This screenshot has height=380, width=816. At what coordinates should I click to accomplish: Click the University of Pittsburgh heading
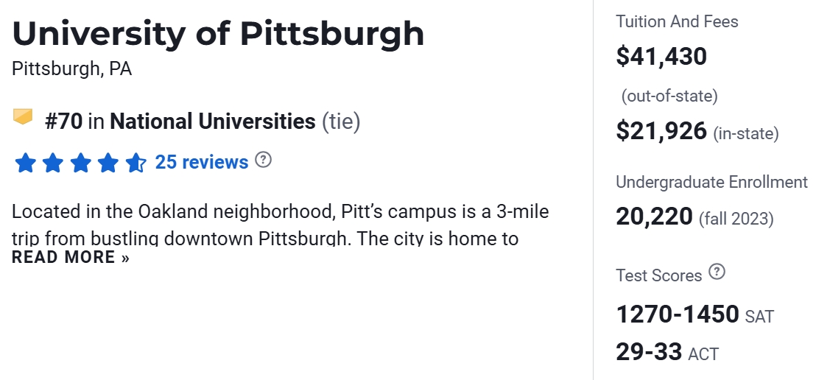pyautogui.click(x=218, y=34)
